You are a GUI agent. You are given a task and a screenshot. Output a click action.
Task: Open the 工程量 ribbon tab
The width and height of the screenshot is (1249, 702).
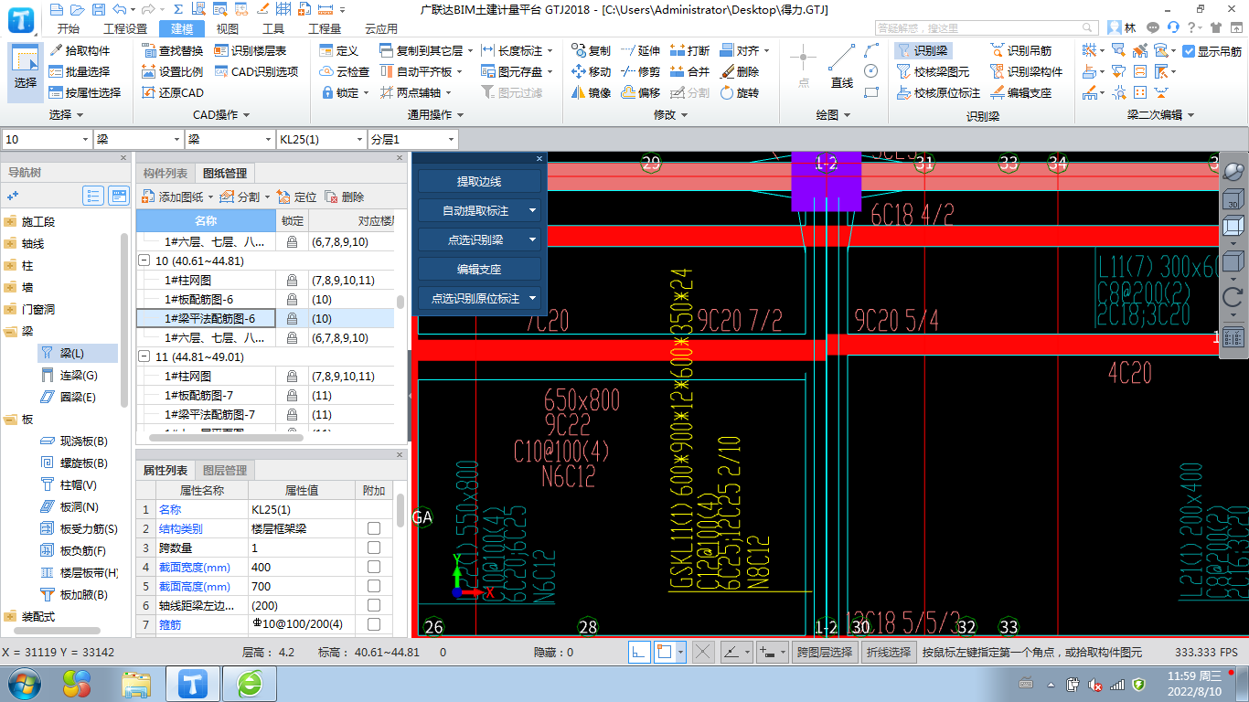(325, 28)
